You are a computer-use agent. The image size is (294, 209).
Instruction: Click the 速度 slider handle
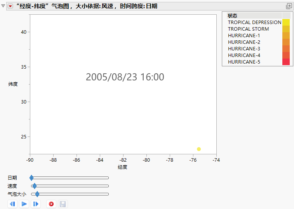point(35,186)
